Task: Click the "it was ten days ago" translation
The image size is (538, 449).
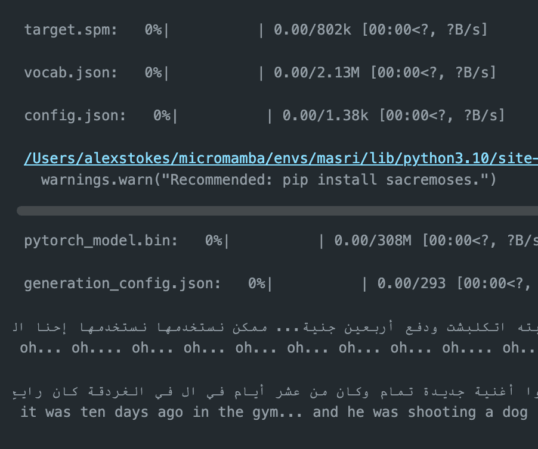Action: point(273,412)
